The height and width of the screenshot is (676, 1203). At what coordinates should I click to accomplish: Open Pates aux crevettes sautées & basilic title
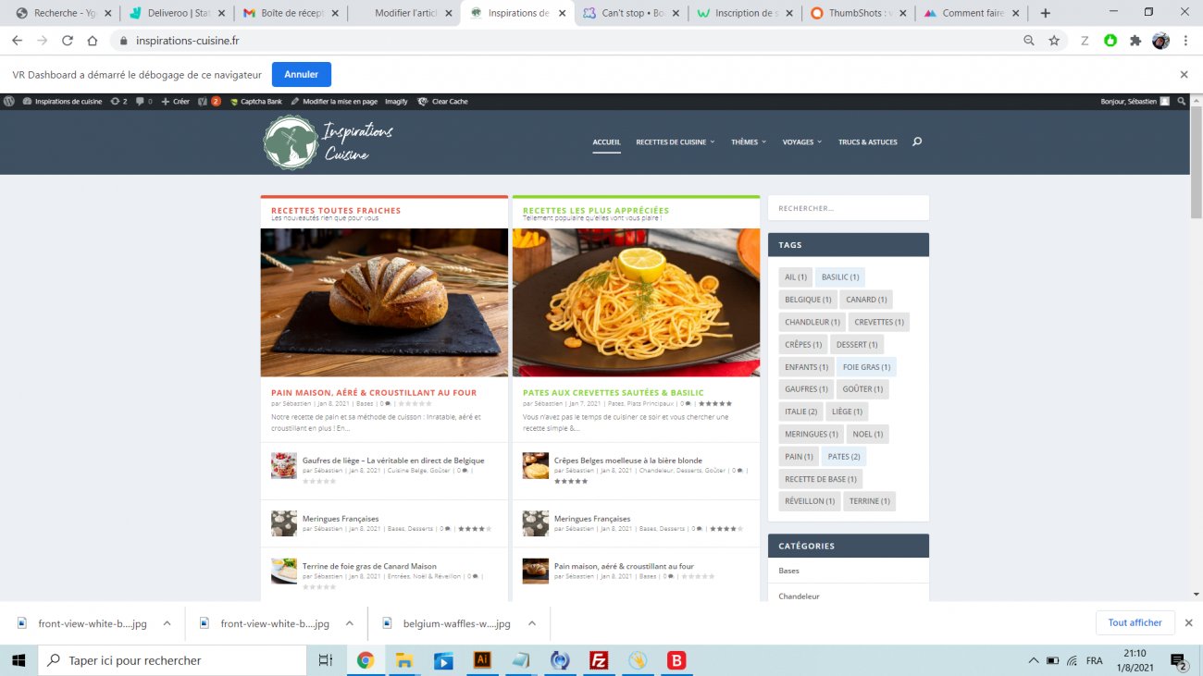pos(614,393)
